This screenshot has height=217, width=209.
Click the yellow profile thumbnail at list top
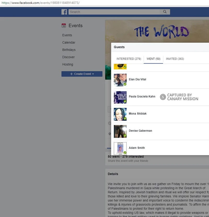[x=120, y=66]
